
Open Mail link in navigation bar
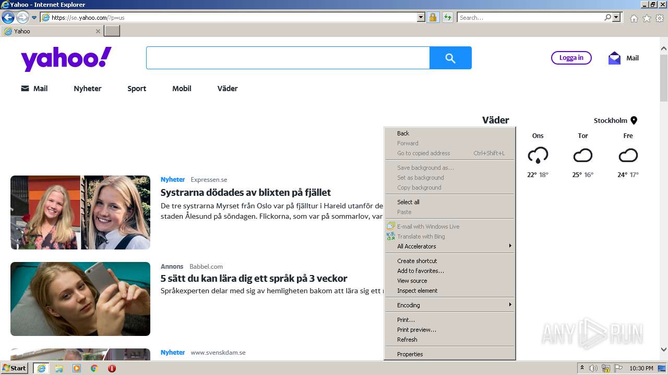[34, 89]
